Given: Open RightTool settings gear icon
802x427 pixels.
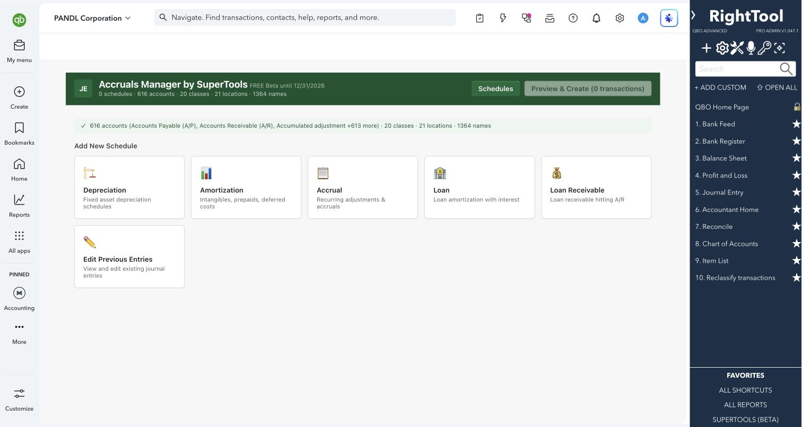Looking at the screenshot, I should [722, 49].
